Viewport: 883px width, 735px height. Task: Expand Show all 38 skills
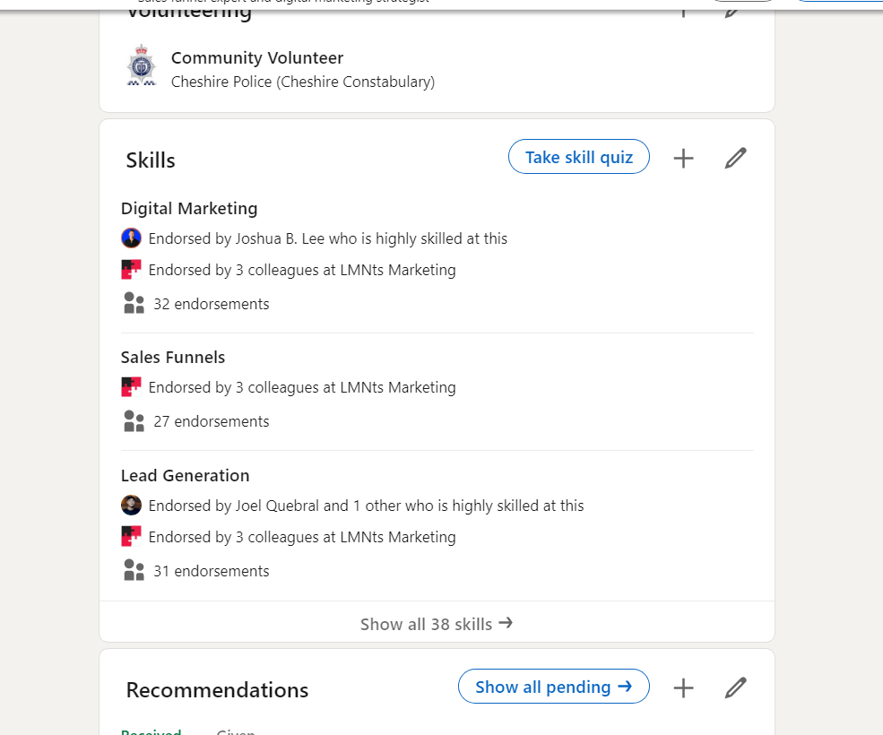(437, 623)
